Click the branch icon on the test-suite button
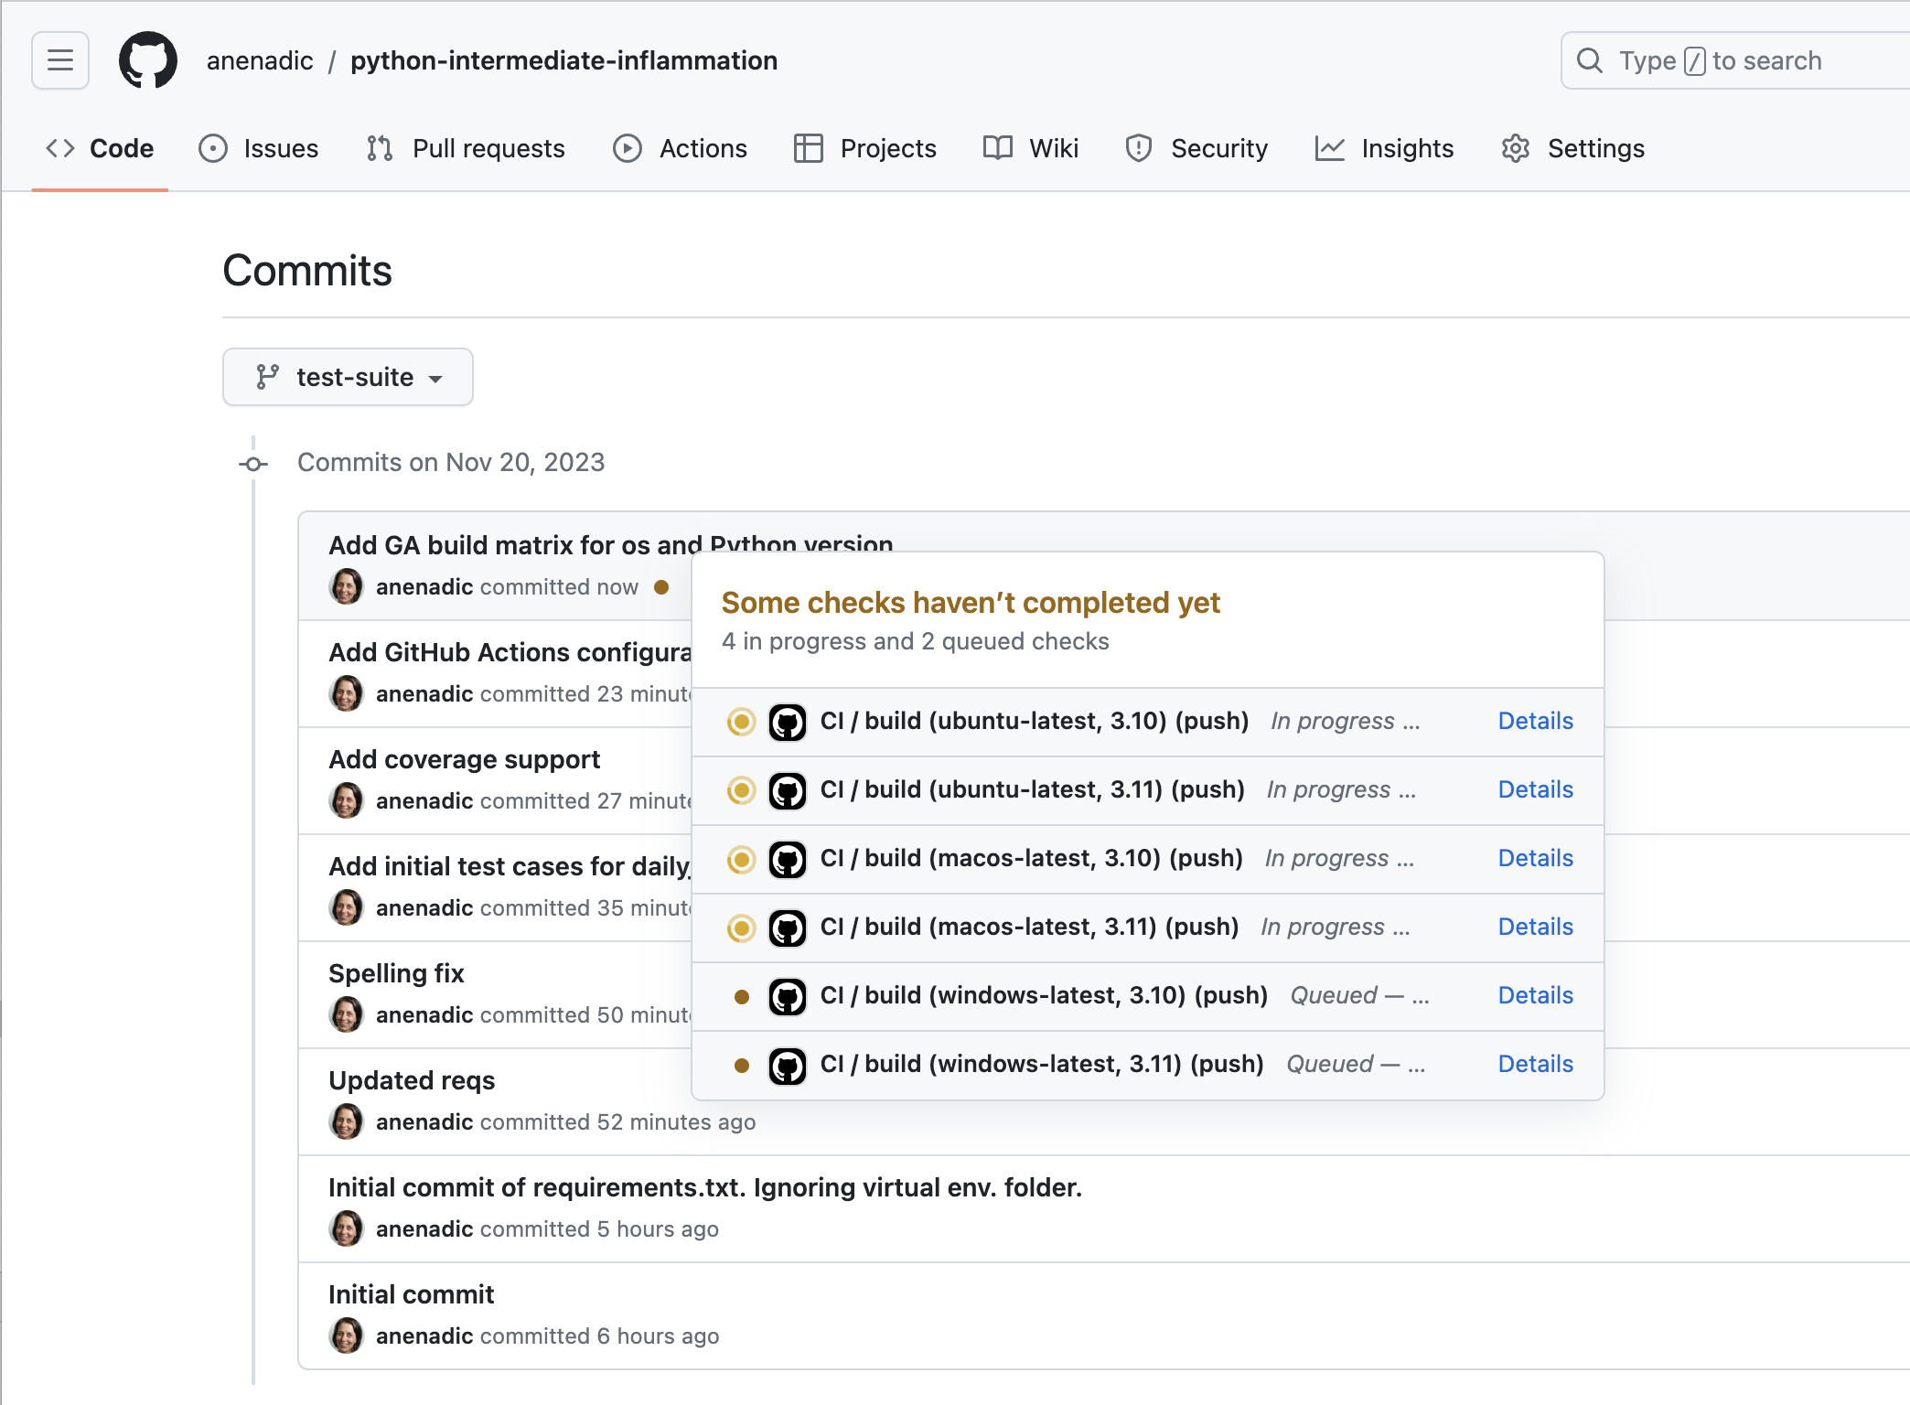 (x=269, y=377)
